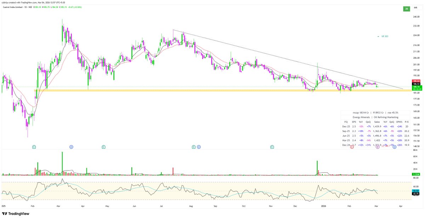Click the 22.6 P/E value

pyautogui.click(x=407, y=136)
